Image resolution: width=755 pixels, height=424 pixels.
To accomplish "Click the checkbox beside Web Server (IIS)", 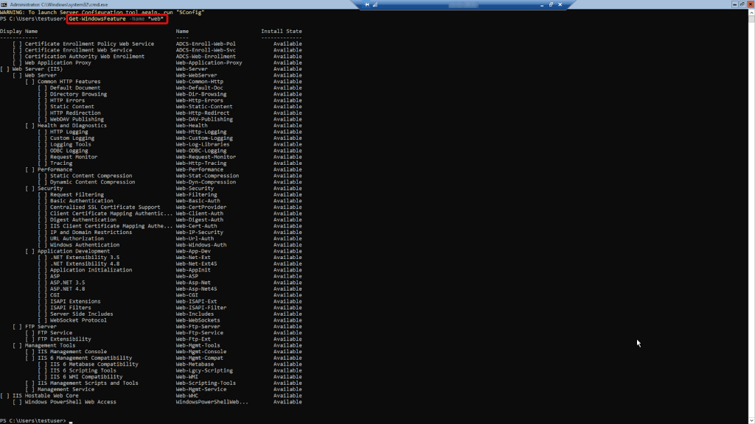I will coord(5,69).
